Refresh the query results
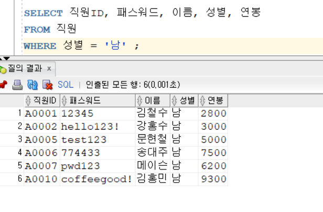Image resolution: width=323 pixels, height=212 pixels. (33, 85)
